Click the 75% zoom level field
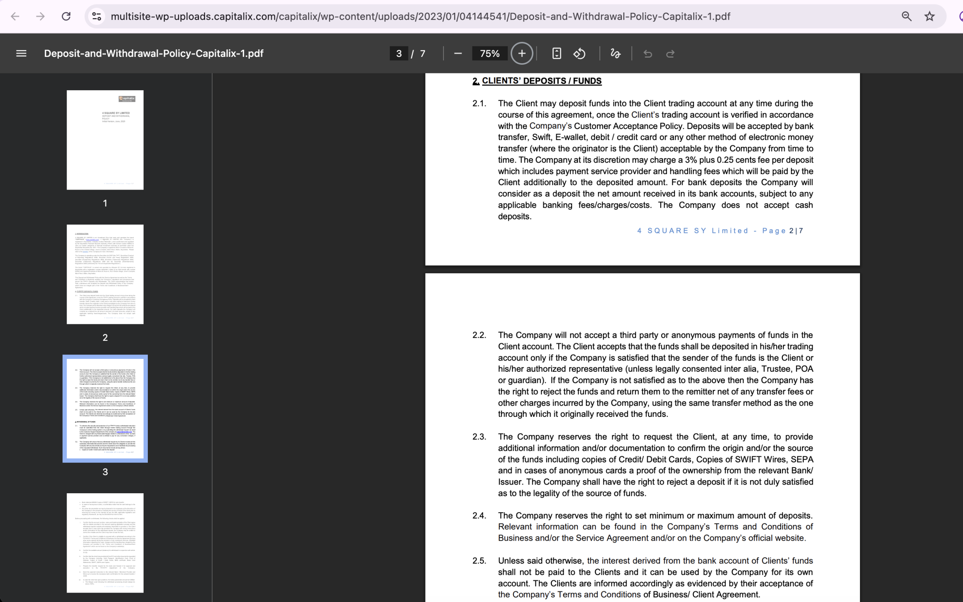The image size is (963, 602). (489, 53)
